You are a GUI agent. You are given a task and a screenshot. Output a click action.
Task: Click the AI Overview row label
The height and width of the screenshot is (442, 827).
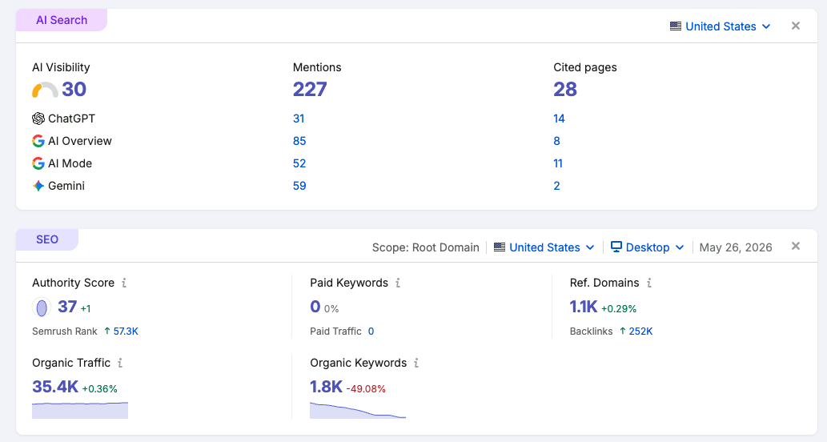click(80, 141)
